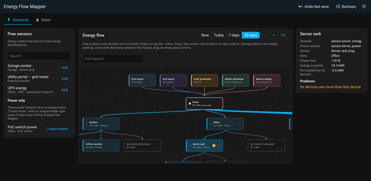Select the Grid import source node
Screen dimensions: 371x181
[x=142, y=80]
